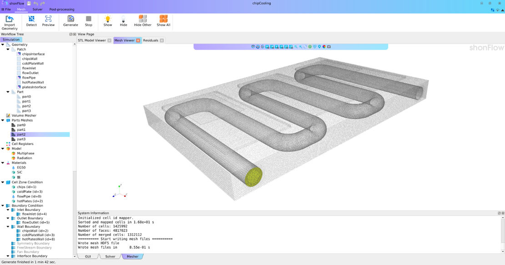Take a snapshot with the camera icon
The height and width of the screenshot is (265, 505).
[329, 46]
